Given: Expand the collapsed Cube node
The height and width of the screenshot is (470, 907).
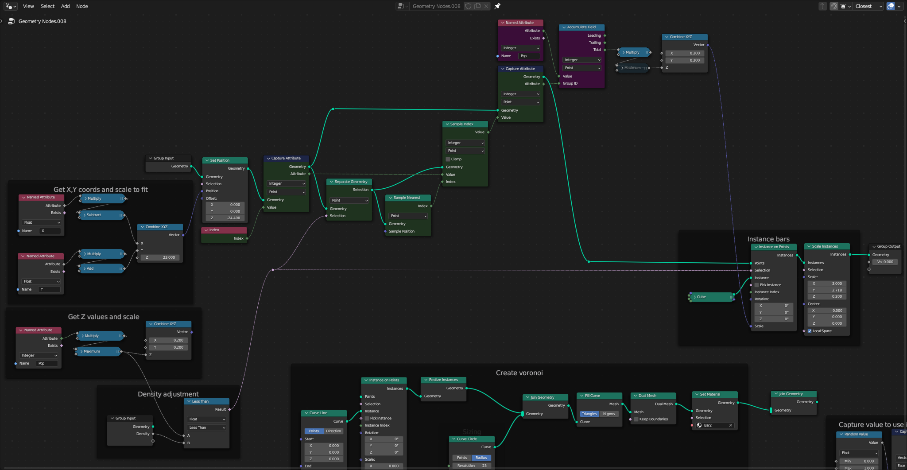Looking at the screenshot, I should pyautogui.click(x=694, y=297).
